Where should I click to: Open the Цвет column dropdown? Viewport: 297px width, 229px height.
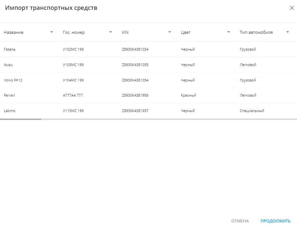[x=228, y=32]
